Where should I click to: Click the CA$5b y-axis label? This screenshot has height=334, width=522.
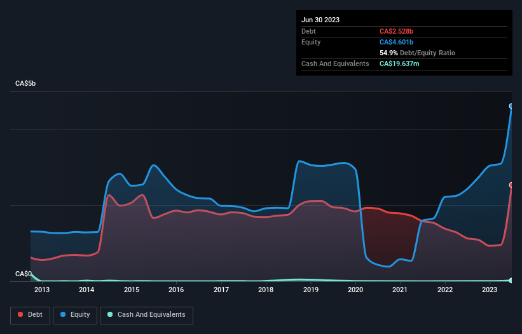point(25,83)
